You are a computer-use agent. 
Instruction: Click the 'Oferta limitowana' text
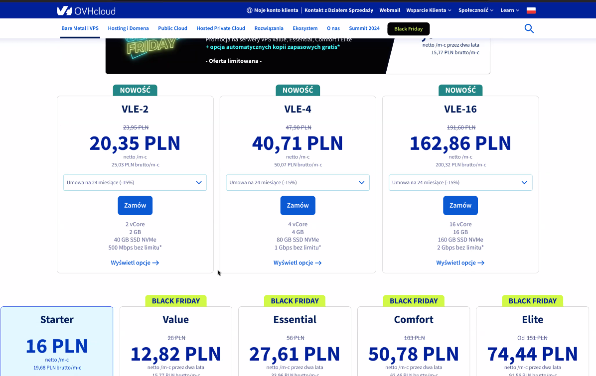tap(233, 61)
